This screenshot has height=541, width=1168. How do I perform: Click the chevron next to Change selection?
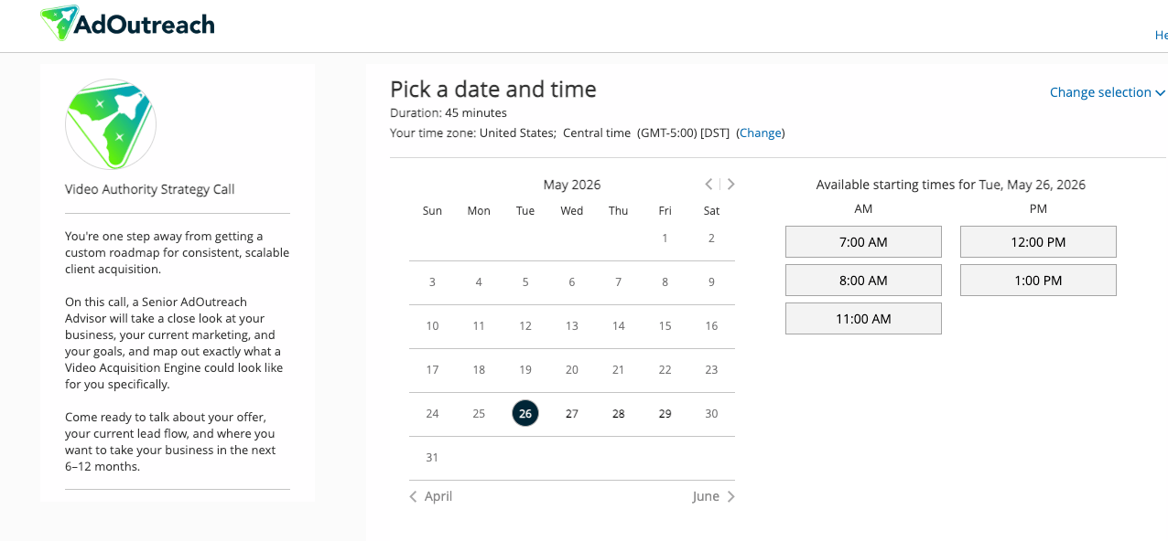pyautogui.click(x=1161, y=93)
